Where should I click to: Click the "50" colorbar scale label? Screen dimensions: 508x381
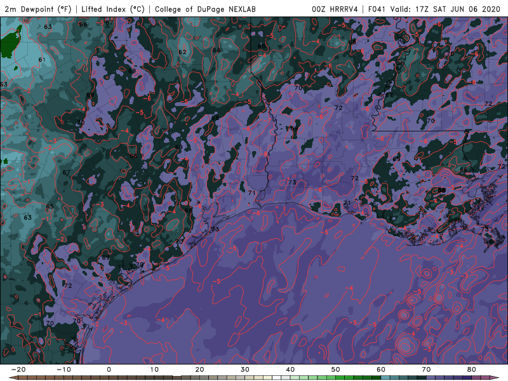click(336, 370)
